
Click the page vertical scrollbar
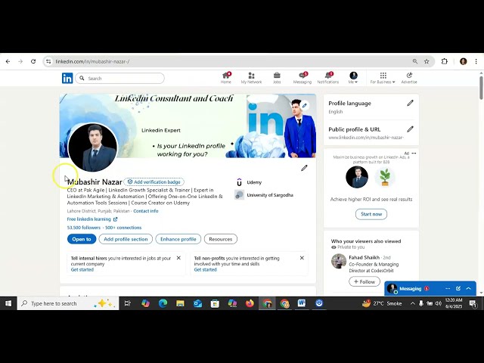[x=481, y=88]
